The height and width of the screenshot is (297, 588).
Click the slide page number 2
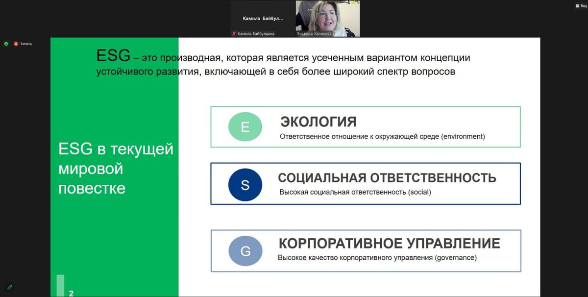click(x=72, y=293)
